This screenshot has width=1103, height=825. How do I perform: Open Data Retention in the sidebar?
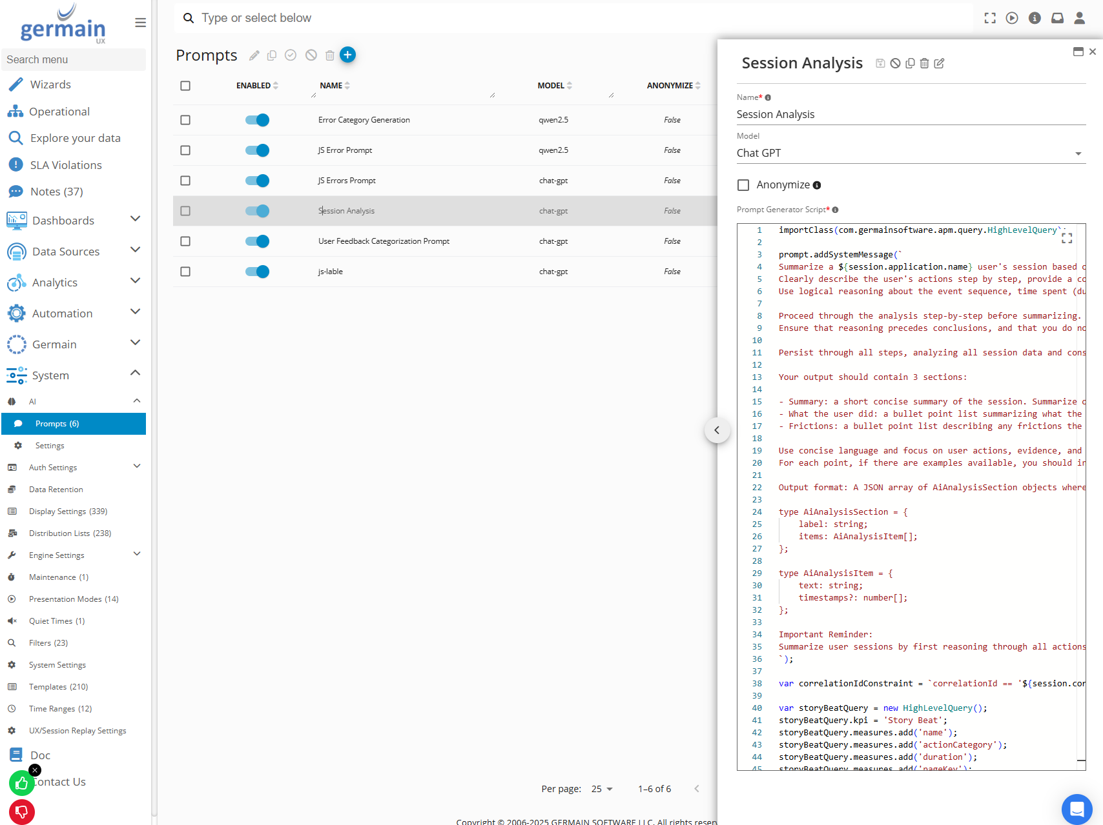56,490
